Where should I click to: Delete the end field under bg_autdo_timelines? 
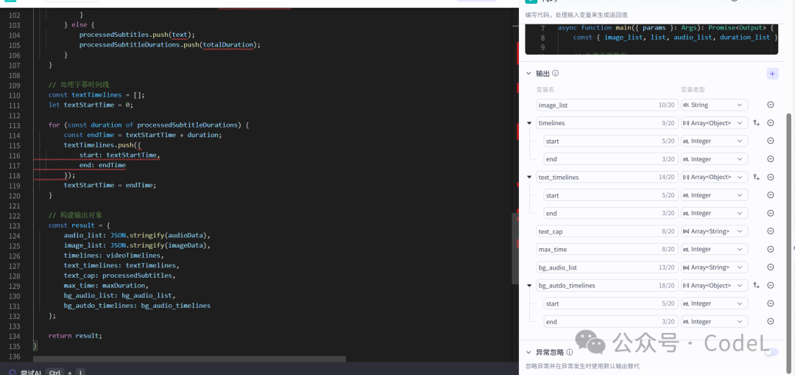(x=770, y=321)
